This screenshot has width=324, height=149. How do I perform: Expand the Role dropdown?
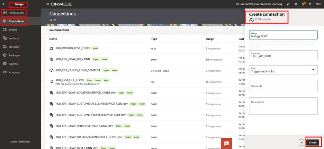coord(313,70)
